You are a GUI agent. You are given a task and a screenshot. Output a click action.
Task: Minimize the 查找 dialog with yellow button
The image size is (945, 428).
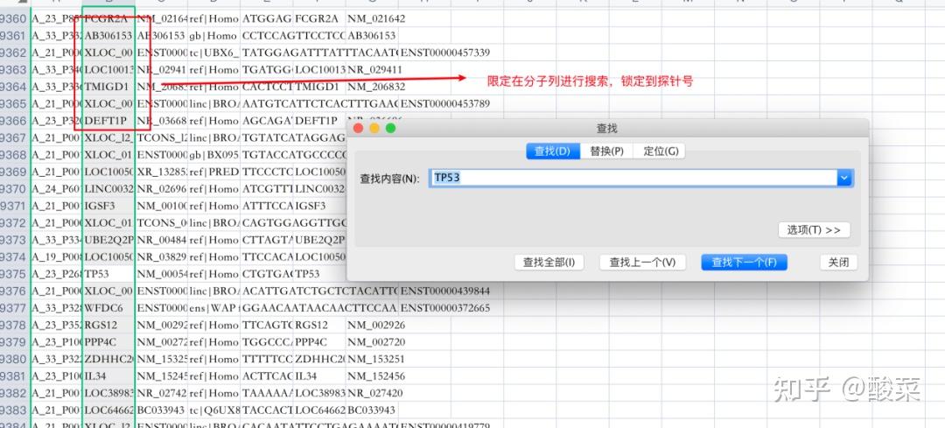[x=374, y=129]
